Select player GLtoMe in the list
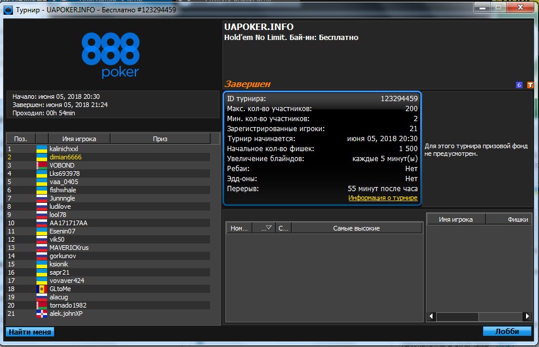539x347 pixels. click(108, 289)
